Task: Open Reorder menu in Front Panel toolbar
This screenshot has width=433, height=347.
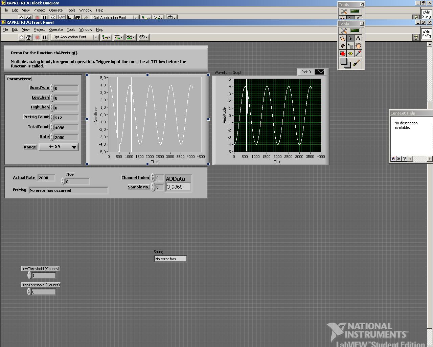Action: [x=143, y=37]
